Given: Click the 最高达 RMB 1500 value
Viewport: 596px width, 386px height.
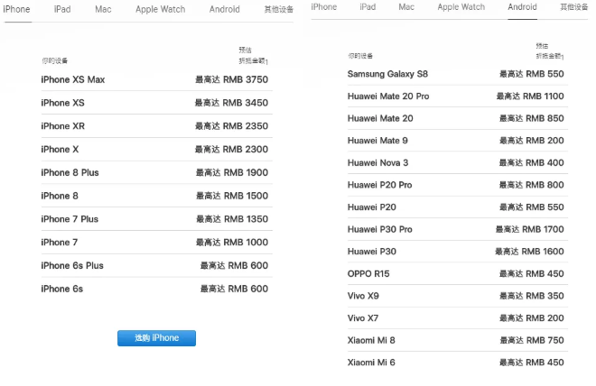Looking at the screenshot, I should pyautogui.click(x=232, y=196).
